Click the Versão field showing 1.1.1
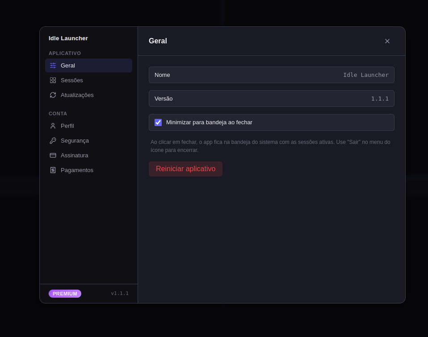428x337 pixels. pyautogui.click(x=272, y=99)
